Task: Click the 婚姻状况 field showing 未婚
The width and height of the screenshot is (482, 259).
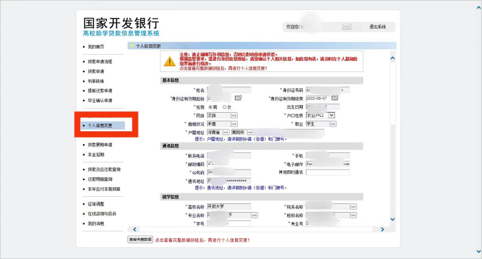Action: 219,124
